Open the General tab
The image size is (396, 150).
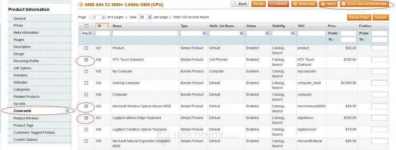click(x=40, y=18)
